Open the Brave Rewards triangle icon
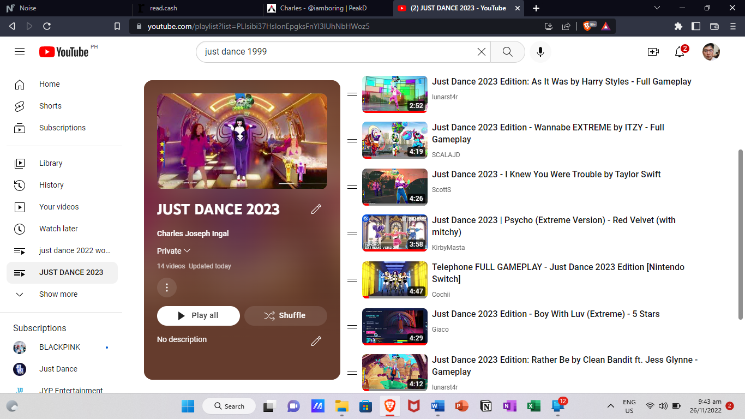 (x=605, y=26)
